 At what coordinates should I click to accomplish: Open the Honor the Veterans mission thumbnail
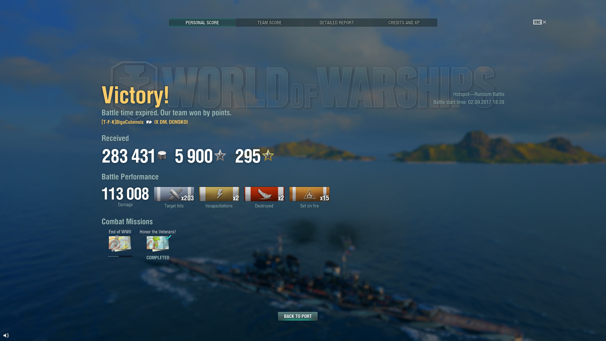(158, 243)
